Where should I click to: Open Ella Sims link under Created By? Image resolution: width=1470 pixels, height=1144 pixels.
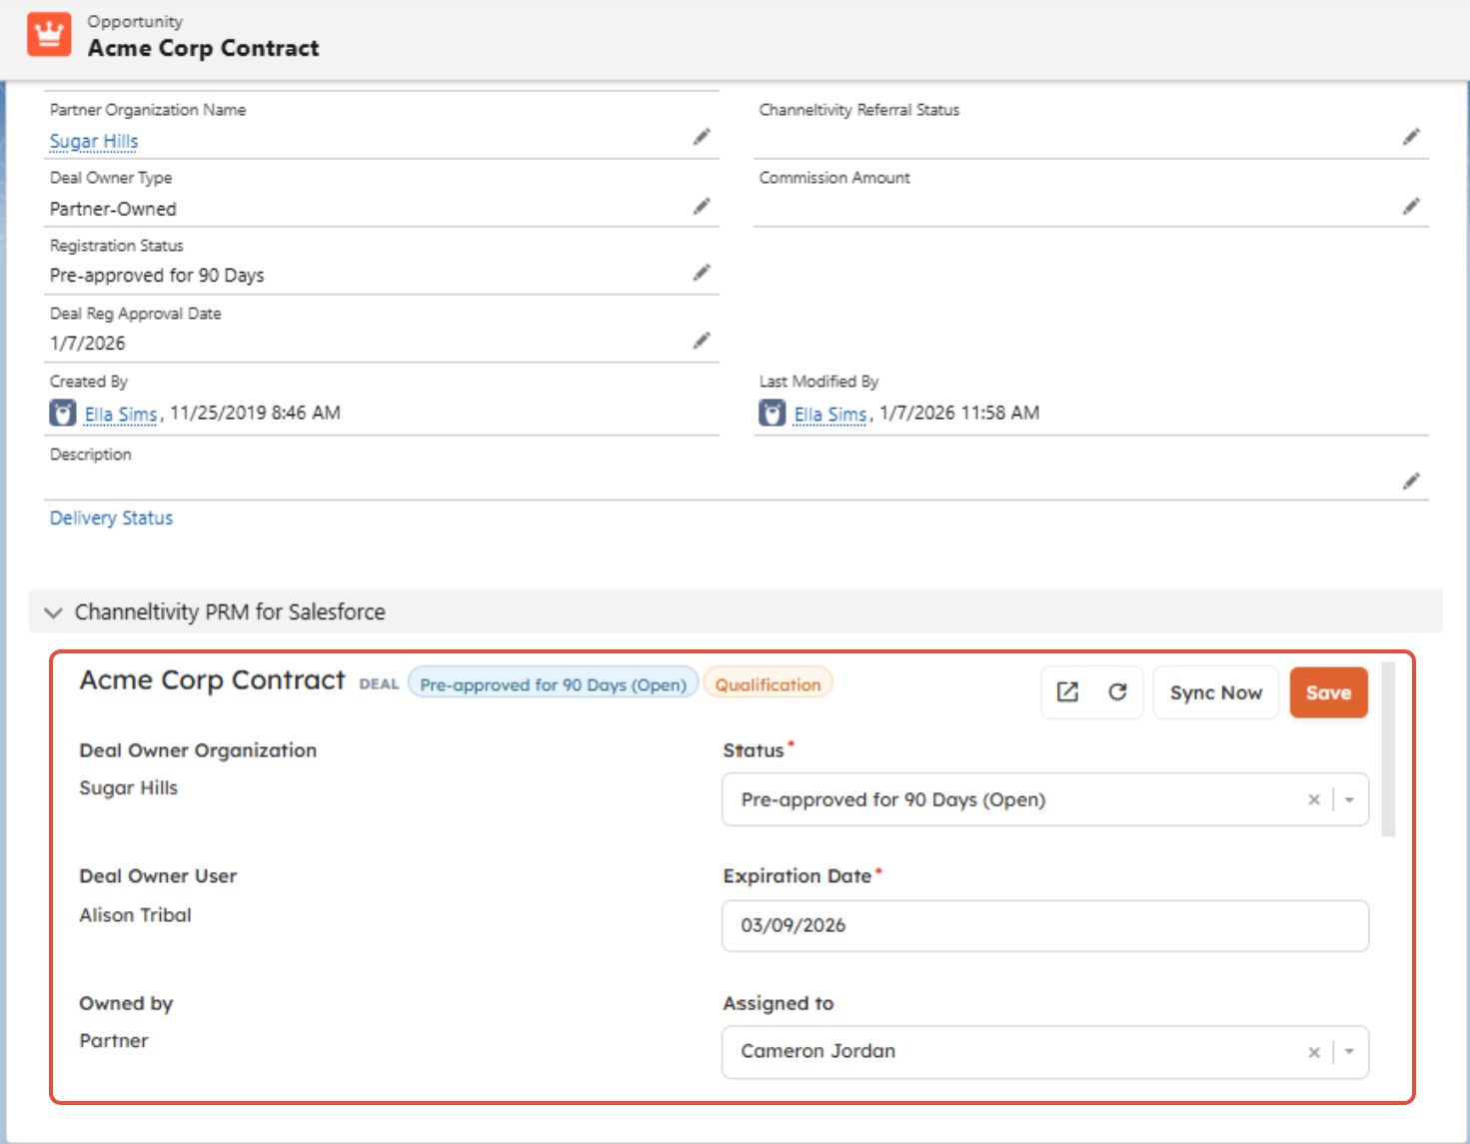[x=121, y=414]
